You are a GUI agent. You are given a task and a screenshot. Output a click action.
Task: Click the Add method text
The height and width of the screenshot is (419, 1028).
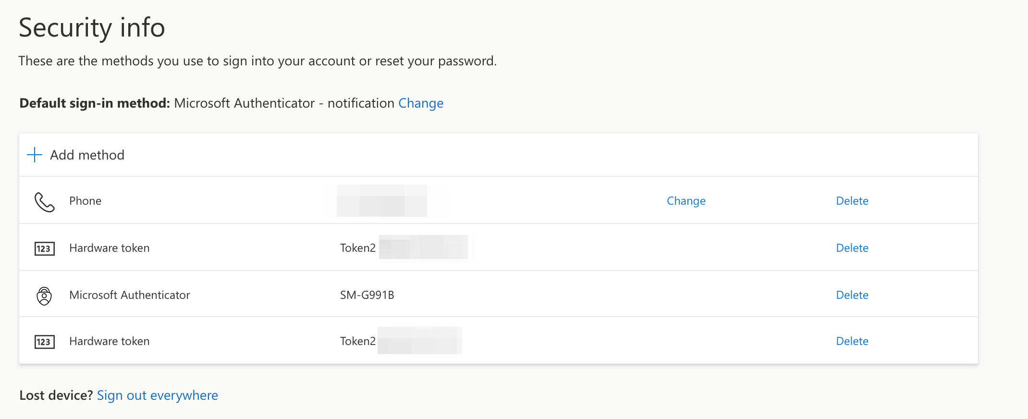pos(87,155)
